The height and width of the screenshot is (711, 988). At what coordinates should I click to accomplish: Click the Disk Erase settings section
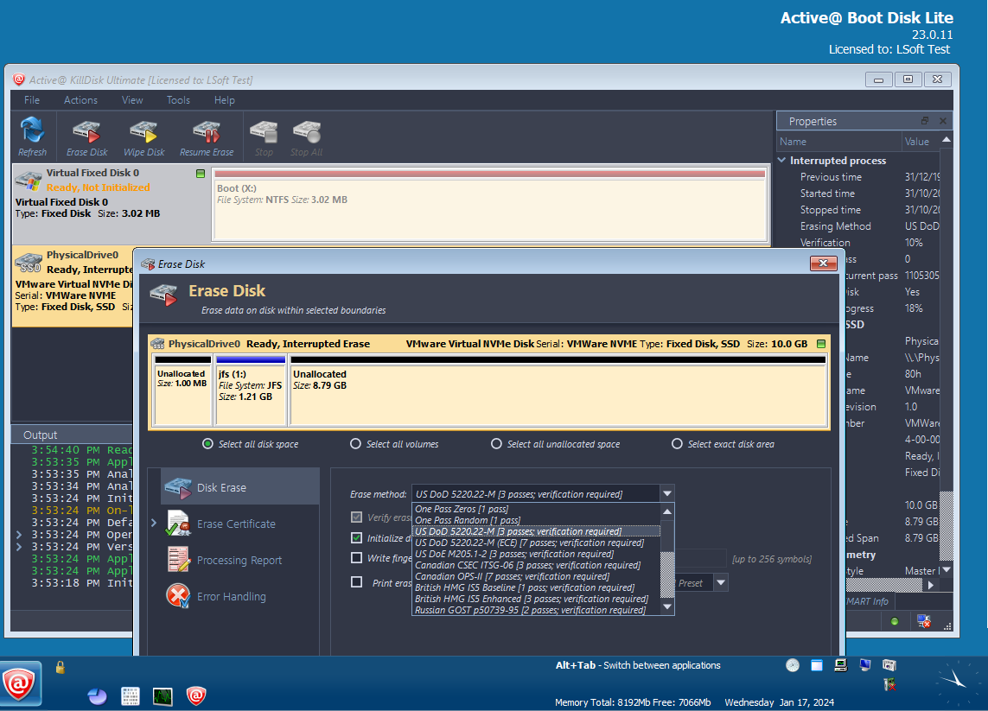221,487
